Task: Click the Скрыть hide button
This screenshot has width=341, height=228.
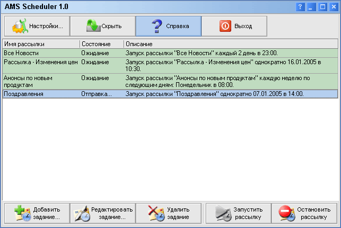Action: click(102, 25)
